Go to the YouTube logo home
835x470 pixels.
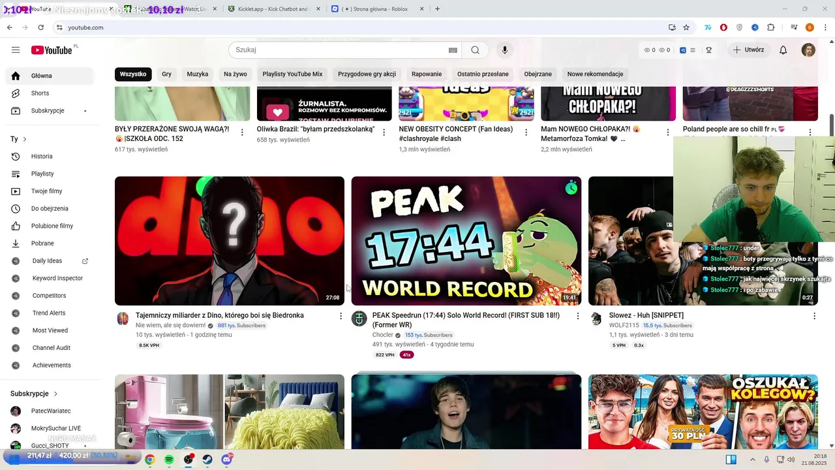(52, 50)
